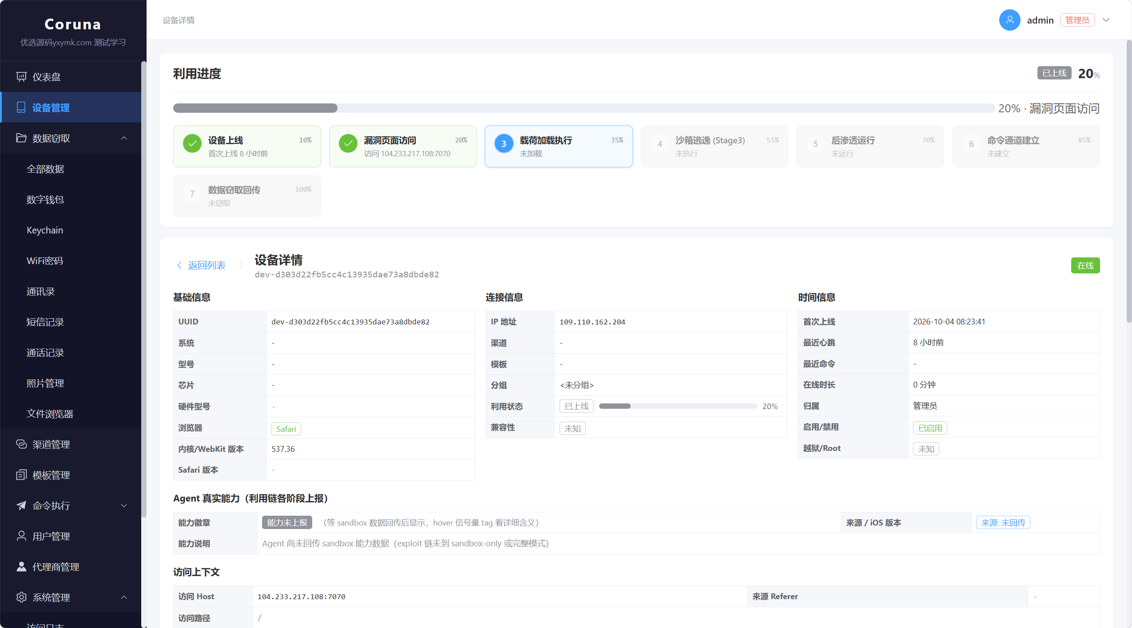Click the channel management (渠道管理) icon
This screenshot has width=1132, height=628.
21,444
